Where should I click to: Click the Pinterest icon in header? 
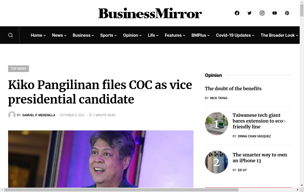click(x=287, y=13)
